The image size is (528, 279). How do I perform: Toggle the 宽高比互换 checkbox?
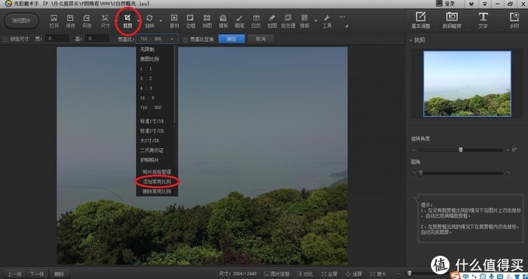pyautogui.click(x=186, y=40)
